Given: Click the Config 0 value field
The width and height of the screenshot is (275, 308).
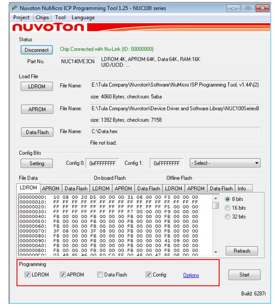Looking at the screenshot, I should click(102, 163).
